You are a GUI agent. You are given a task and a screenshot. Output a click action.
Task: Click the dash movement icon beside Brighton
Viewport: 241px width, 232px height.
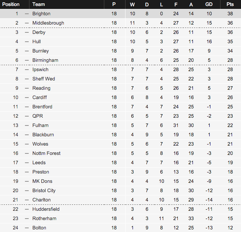27,14
